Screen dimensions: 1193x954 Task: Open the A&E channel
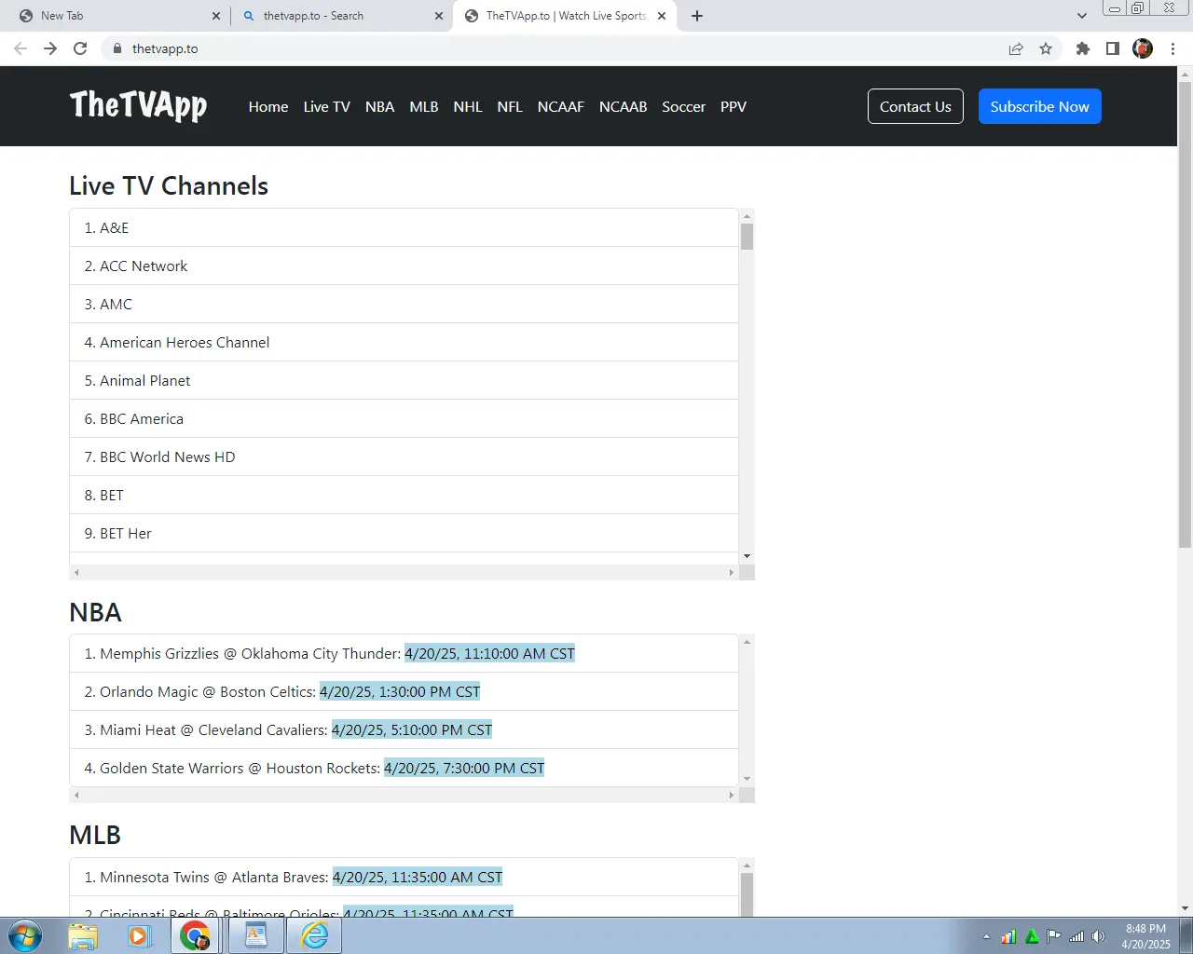tap(404, 227)
